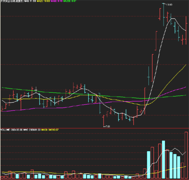The height and width of the screenshot is (180, 189).
Task: Select the tallest cyan volume bar
Action: point(163,160)
